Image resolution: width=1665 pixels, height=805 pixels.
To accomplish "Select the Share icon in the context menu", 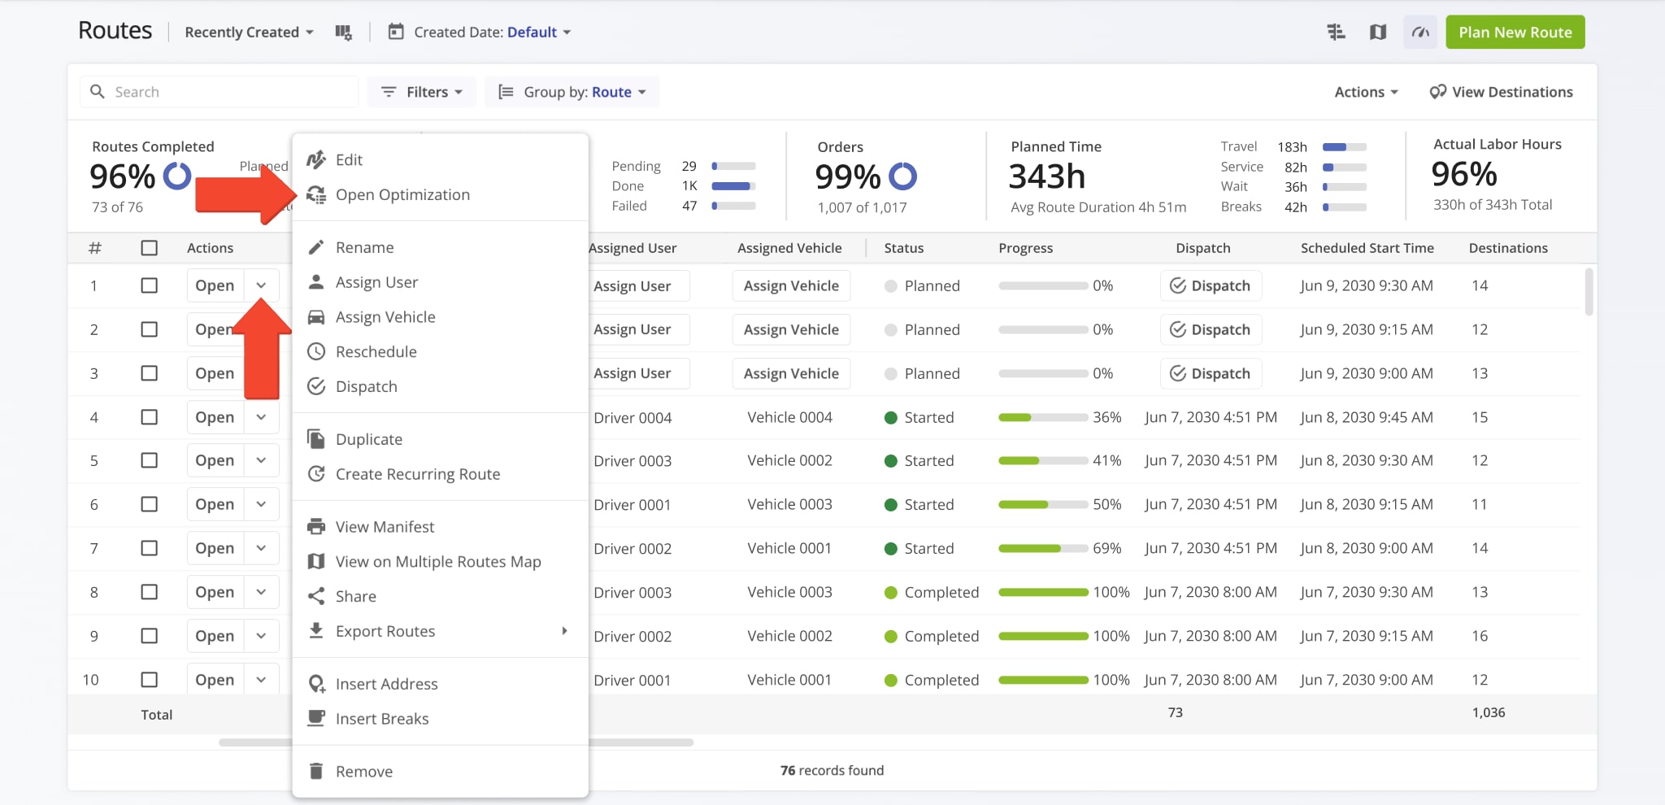I will [x=316, y=595].
